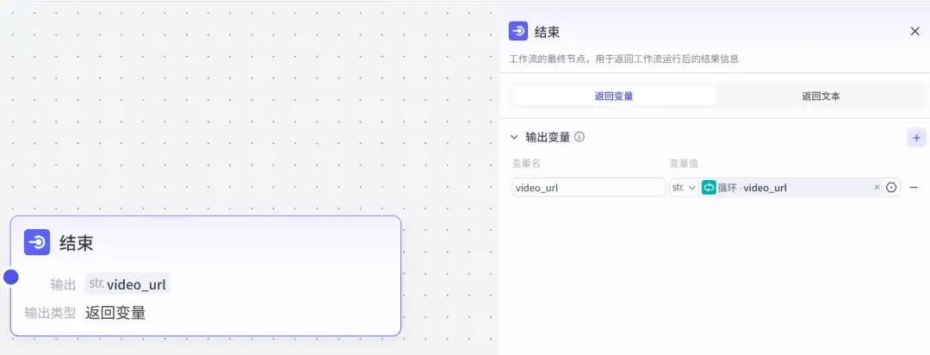Click the 结束 icon in panel header
The image size is (930, 355).
click(x=518, y=32)
